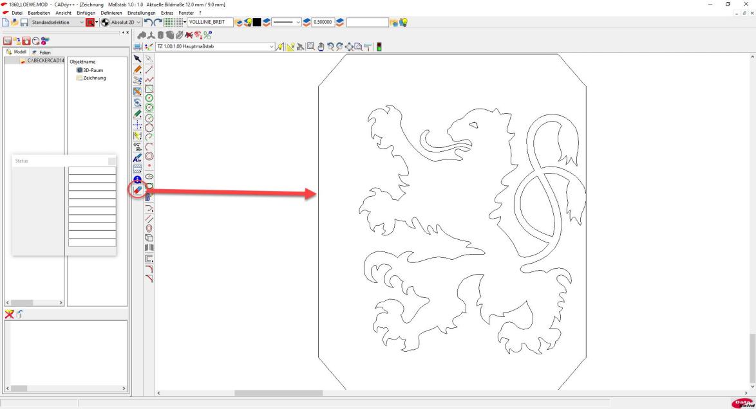Click the pan hand tool

pos(321,47)
